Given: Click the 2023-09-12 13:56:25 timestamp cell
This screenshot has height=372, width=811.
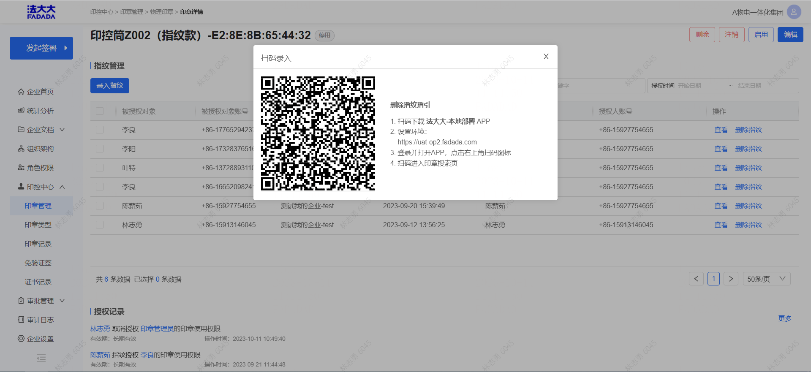Looking at the screenshot, I should pos(414,225).
